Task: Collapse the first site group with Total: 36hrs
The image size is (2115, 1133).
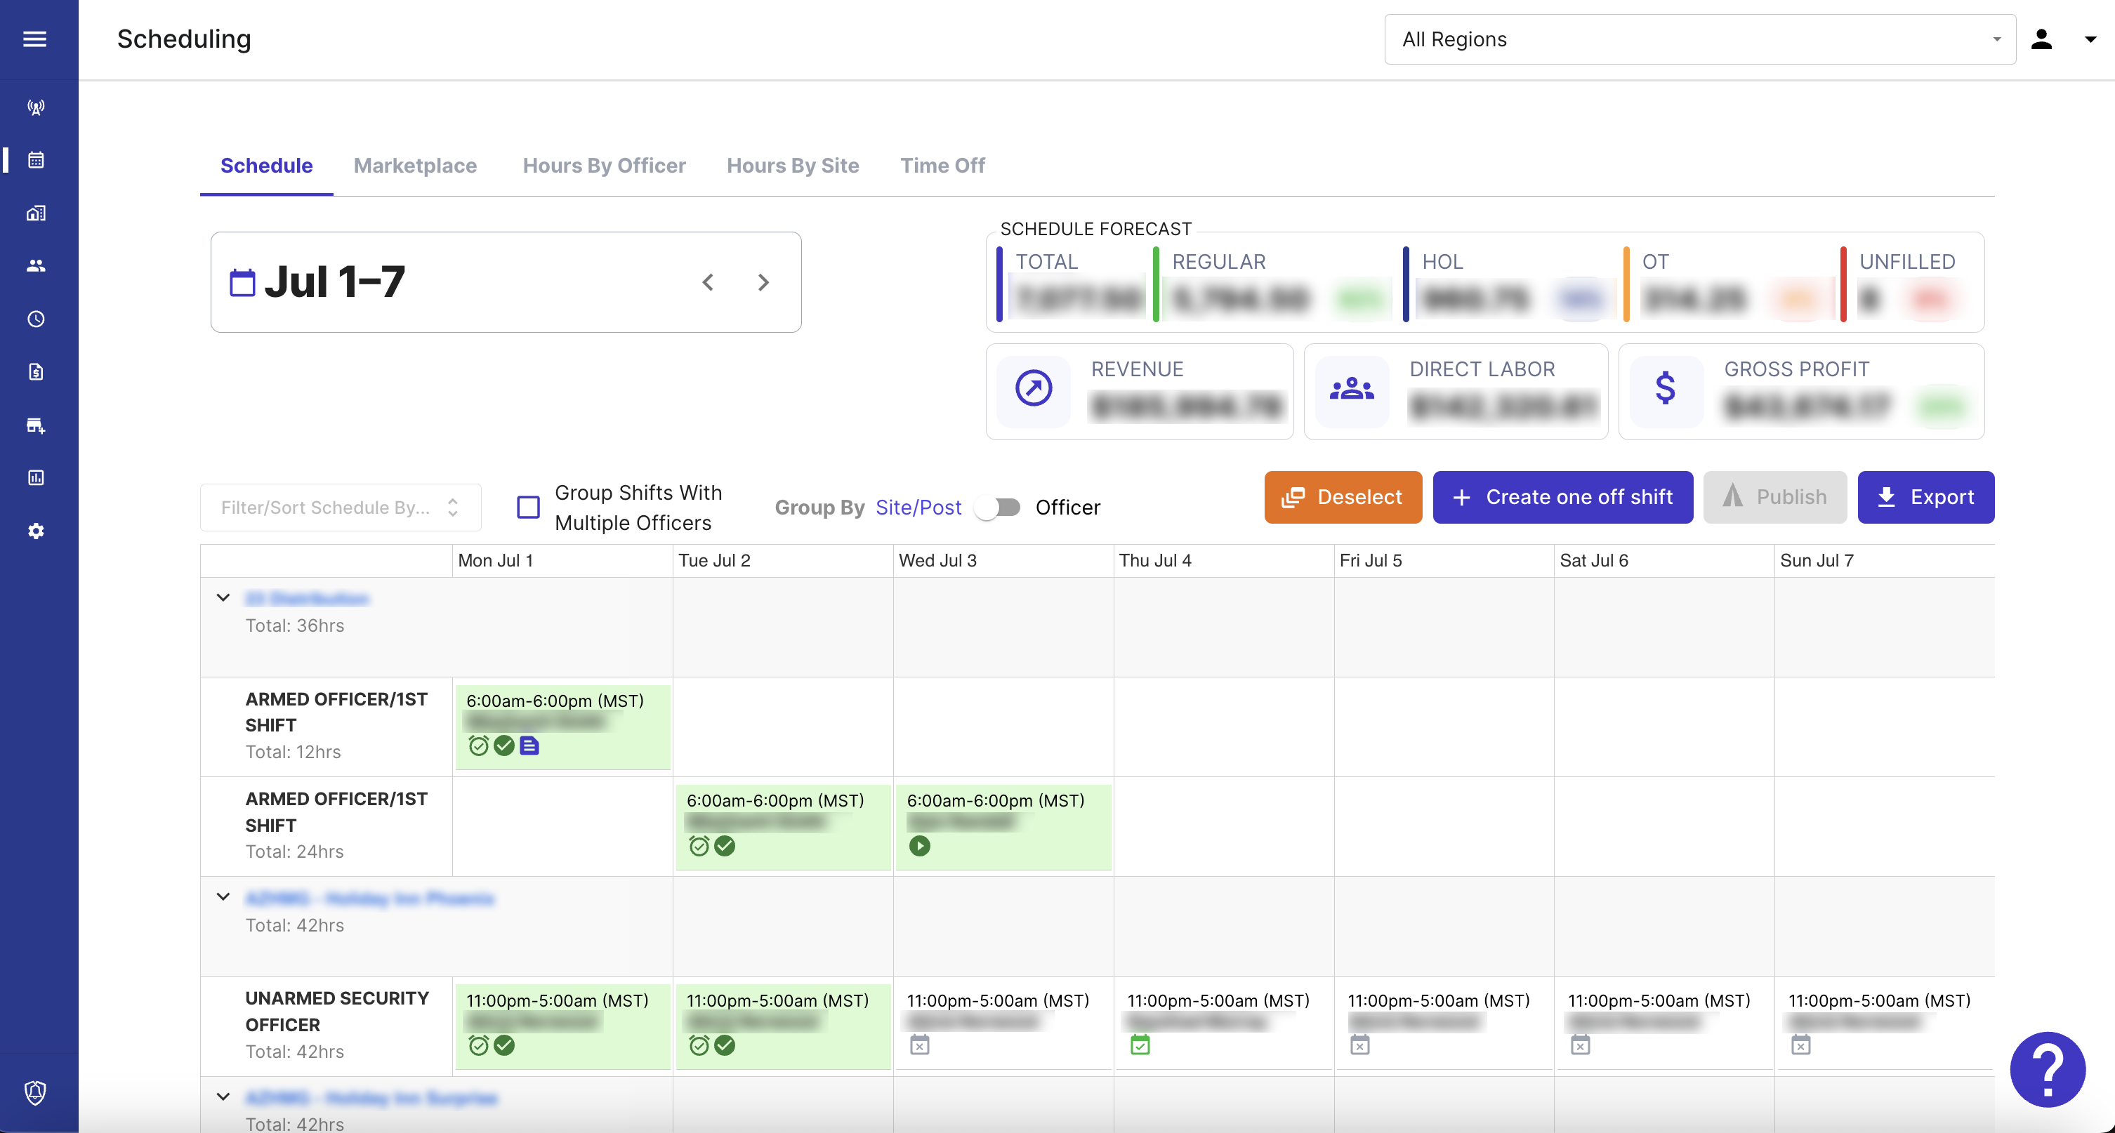Action: coord(223,597)
